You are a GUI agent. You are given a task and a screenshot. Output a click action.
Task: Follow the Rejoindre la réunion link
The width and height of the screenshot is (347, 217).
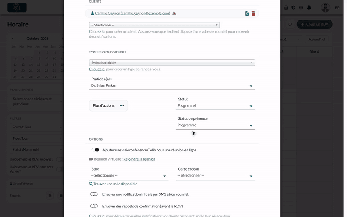pos(139,159)
